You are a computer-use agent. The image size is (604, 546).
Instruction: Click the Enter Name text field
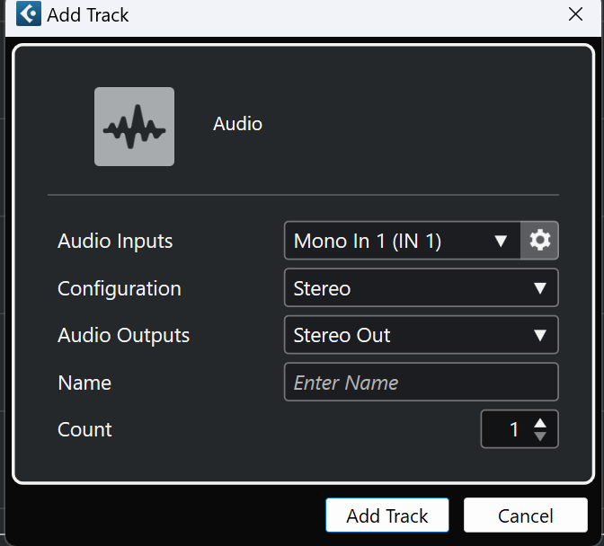pyautogui.click(x=421, y=382)
